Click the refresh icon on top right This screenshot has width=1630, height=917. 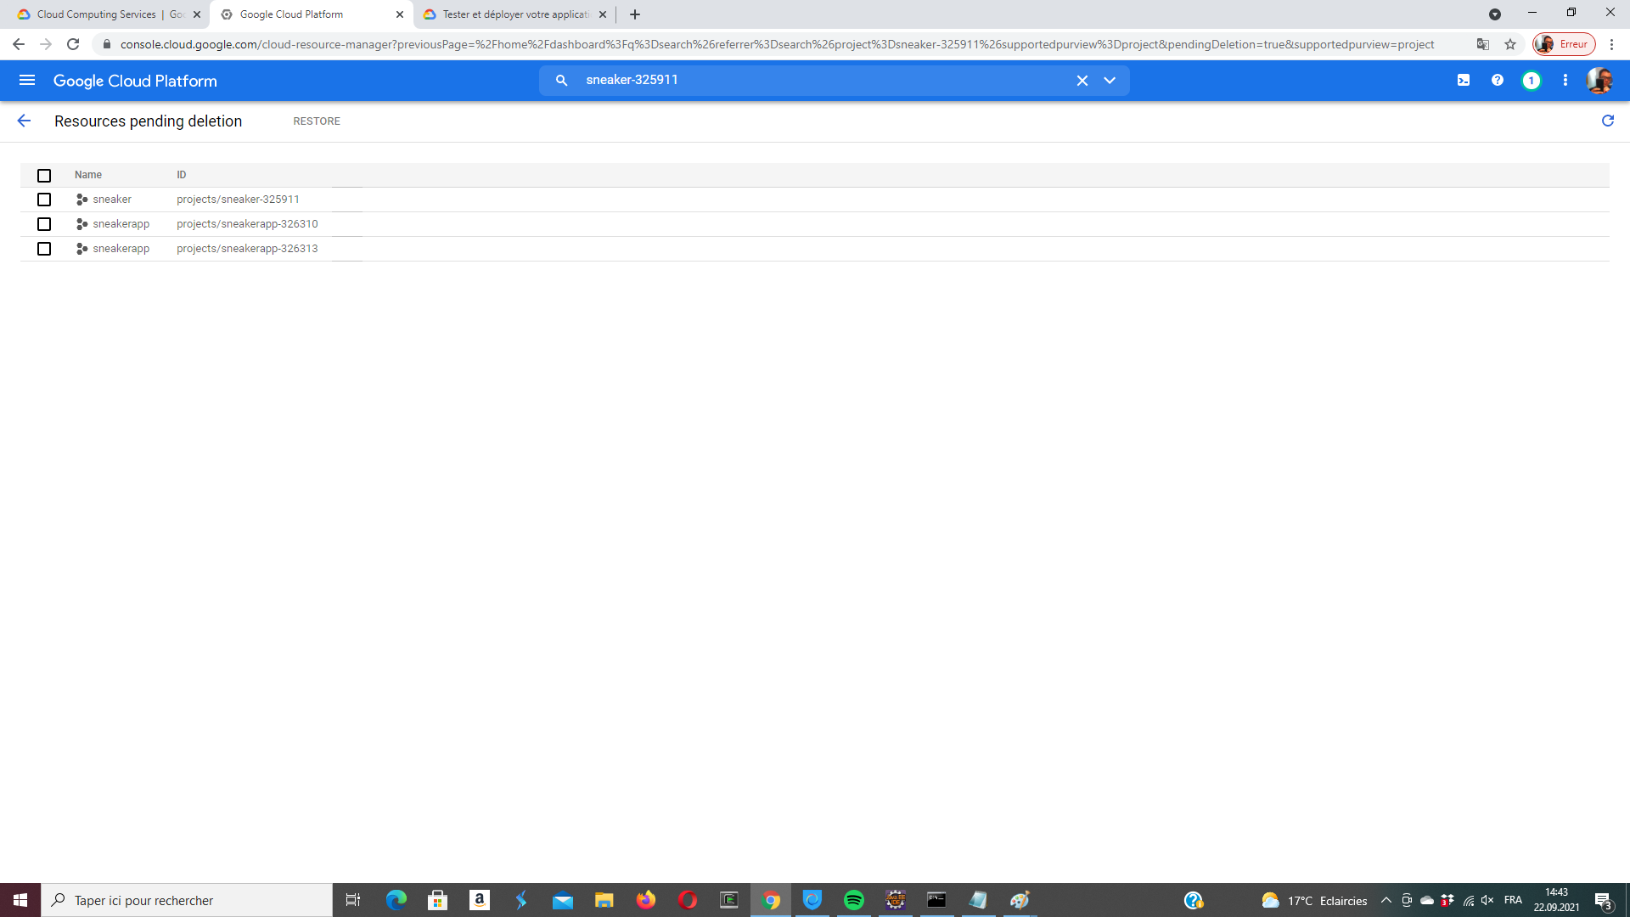(1609, 121)
